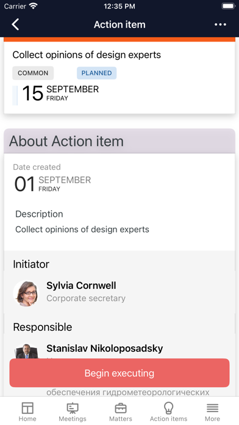Click the PLANNED status badge
The height and width of the screenshot is (425, 239).
[96, 73]
